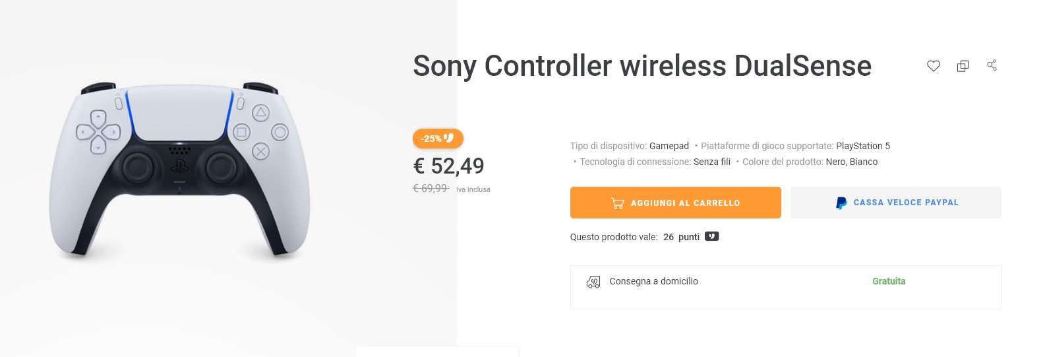Open the DualSense controller product image
Screen dimensions: 1045x357
click(179, 170)
